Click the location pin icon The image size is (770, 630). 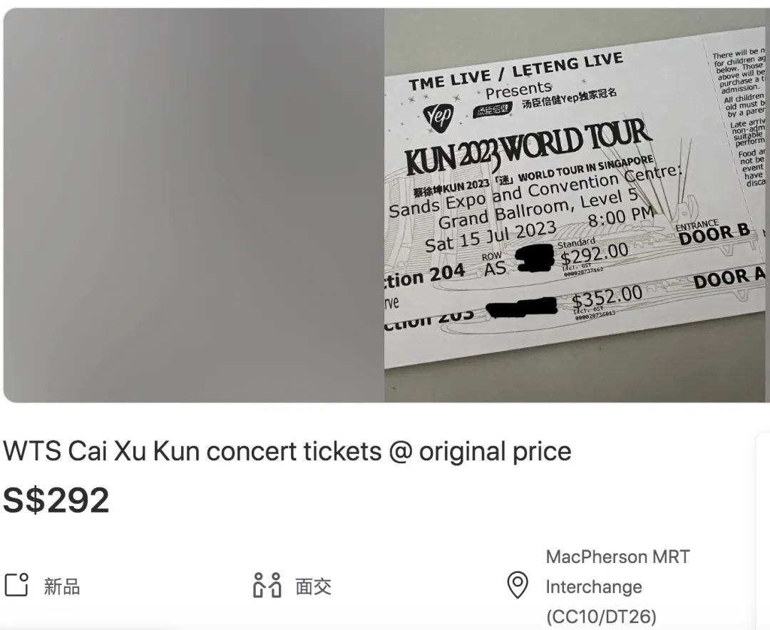(x=517, y=585)
